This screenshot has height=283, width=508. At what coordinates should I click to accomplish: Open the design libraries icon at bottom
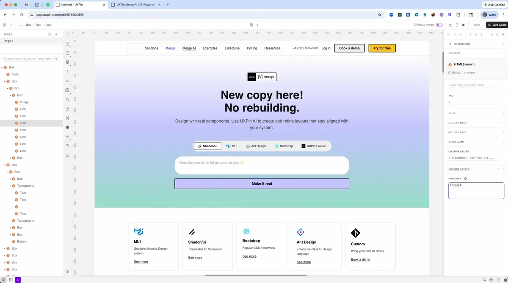(x=11, y=280)
